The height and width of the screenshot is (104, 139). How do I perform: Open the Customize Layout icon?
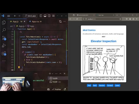[x=53, y=16]
